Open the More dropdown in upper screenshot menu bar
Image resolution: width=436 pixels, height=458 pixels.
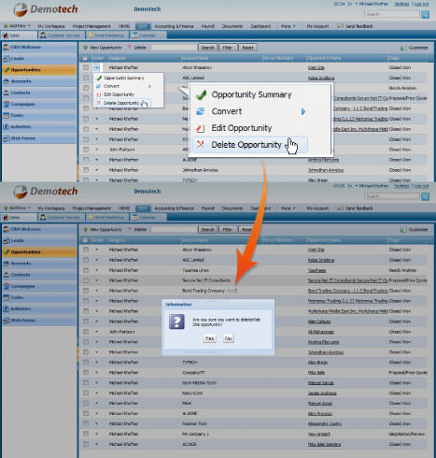tap(288, 26)
